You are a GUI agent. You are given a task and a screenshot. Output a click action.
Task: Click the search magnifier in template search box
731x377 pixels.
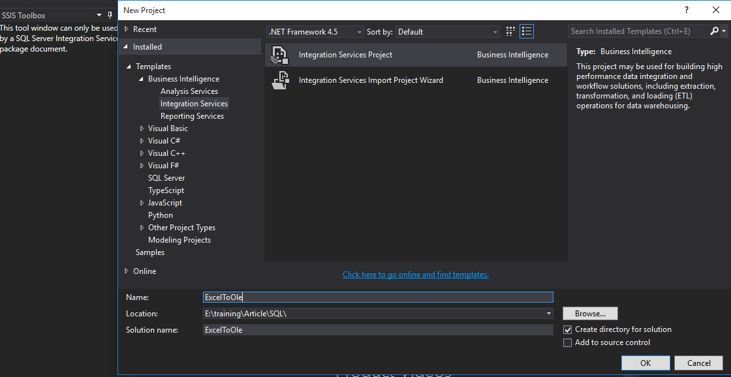click(715, 31)
